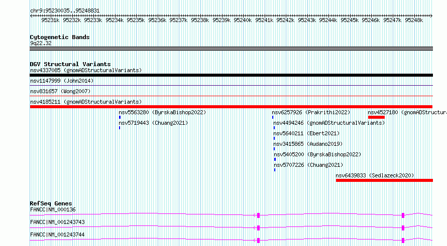
Task: Open the DGV Structural Variants track title
Action: (x=70, y=64)
